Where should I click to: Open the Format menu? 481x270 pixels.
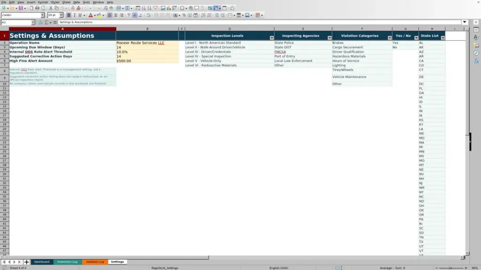pos(43,2)
